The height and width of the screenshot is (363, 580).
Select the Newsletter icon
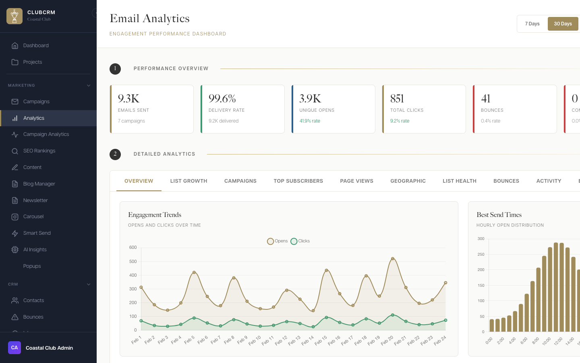(15, 200)
